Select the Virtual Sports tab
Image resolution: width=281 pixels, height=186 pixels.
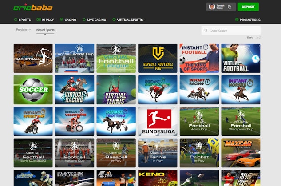[x=45, y=30]
